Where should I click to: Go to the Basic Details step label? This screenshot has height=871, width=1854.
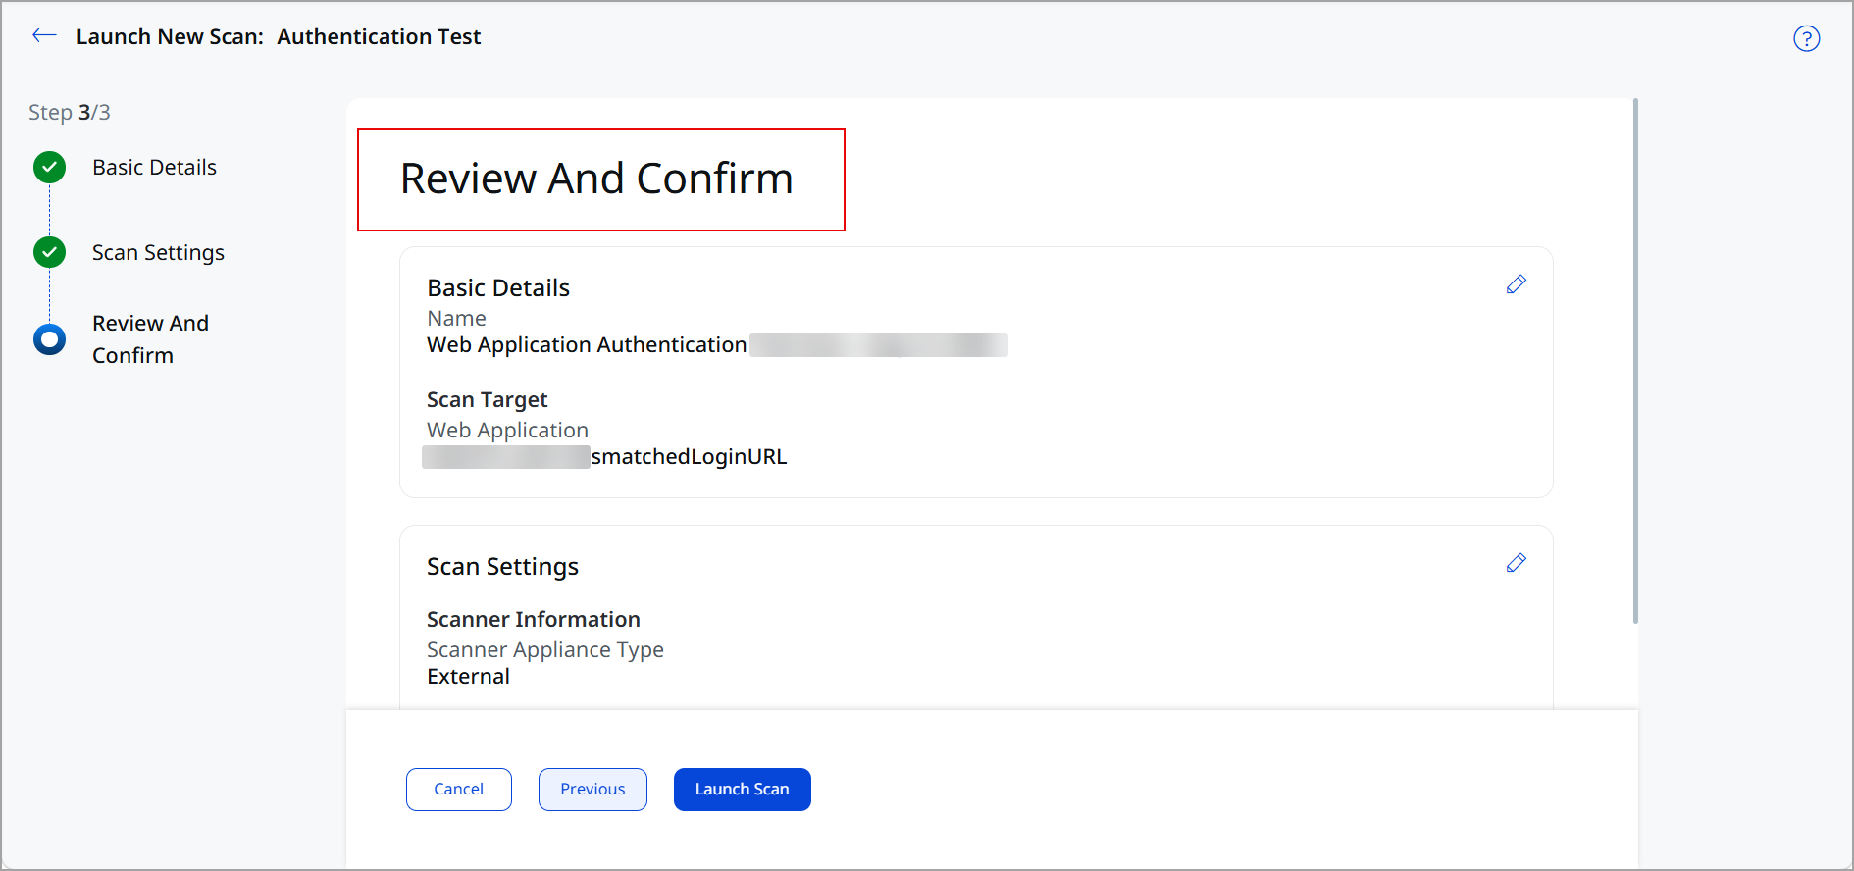click(x=154, y=168)
